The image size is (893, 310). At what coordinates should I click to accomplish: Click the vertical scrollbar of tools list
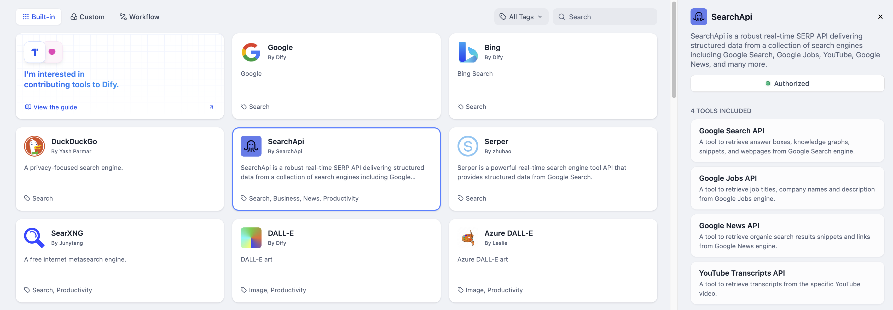pyautogui.click(x=674, y=49)
